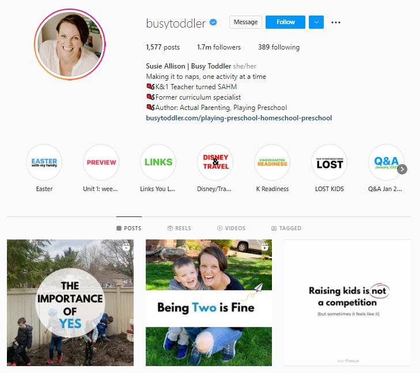Expand suggested accounts dropdown arrow
This screenshot has height=373, width=420.
[316, 22]
